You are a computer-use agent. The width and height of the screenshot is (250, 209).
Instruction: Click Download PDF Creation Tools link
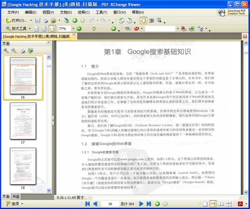tap(234, 12)
